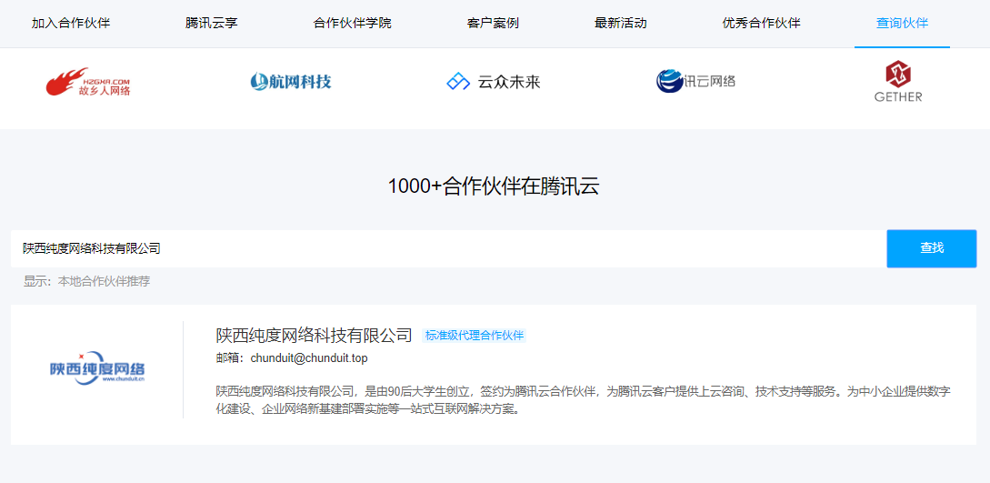Click the 标准级代理合作伙伴 badge
Viewport: 990px width, 483px height.
click(x=475, y=336)
